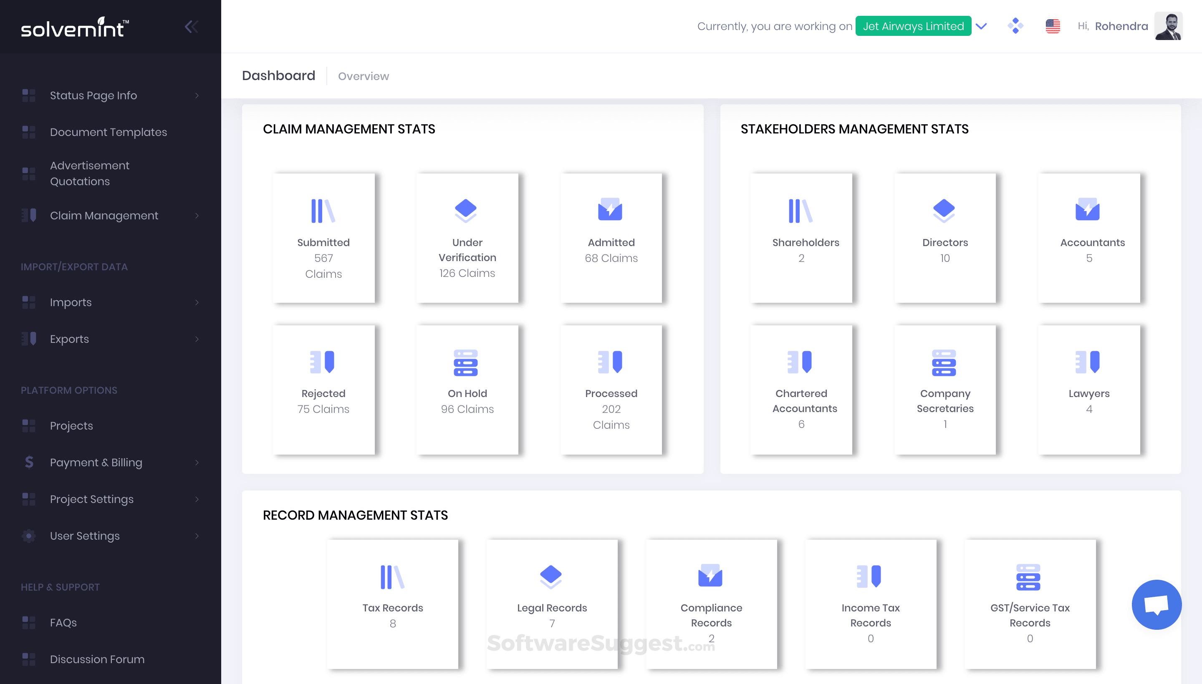Open the Discussion Forum link
Image resolution: width=1202 pixels, height=684 pixels.
tap(97, 659)
